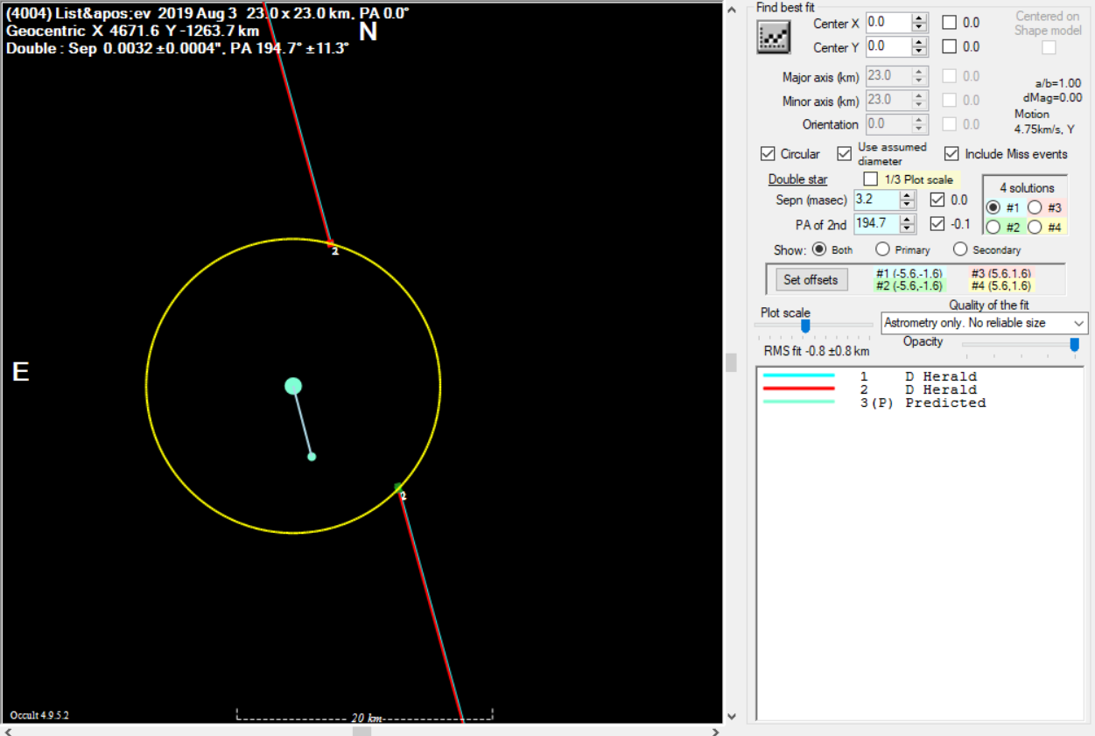Click the '20 km' scale bar label
Viewport: 1095px width, 736px height.
[x=367, y=718]
